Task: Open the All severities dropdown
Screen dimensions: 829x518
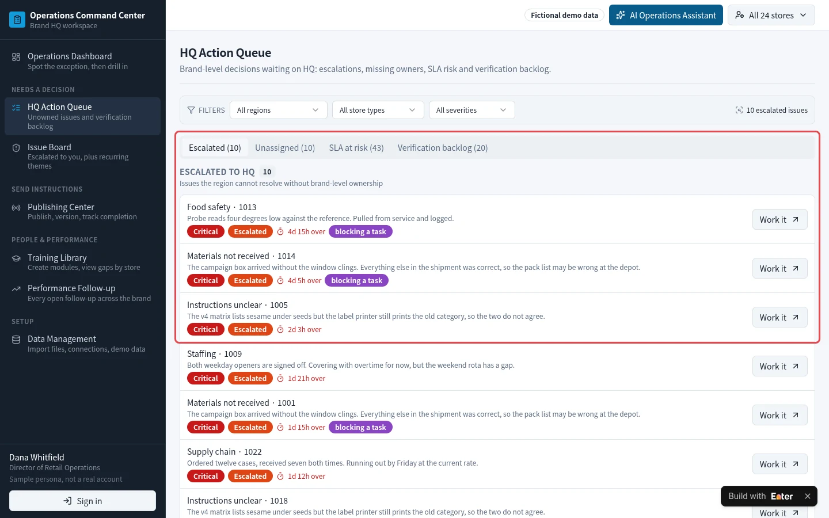Action: coord(472,110)
